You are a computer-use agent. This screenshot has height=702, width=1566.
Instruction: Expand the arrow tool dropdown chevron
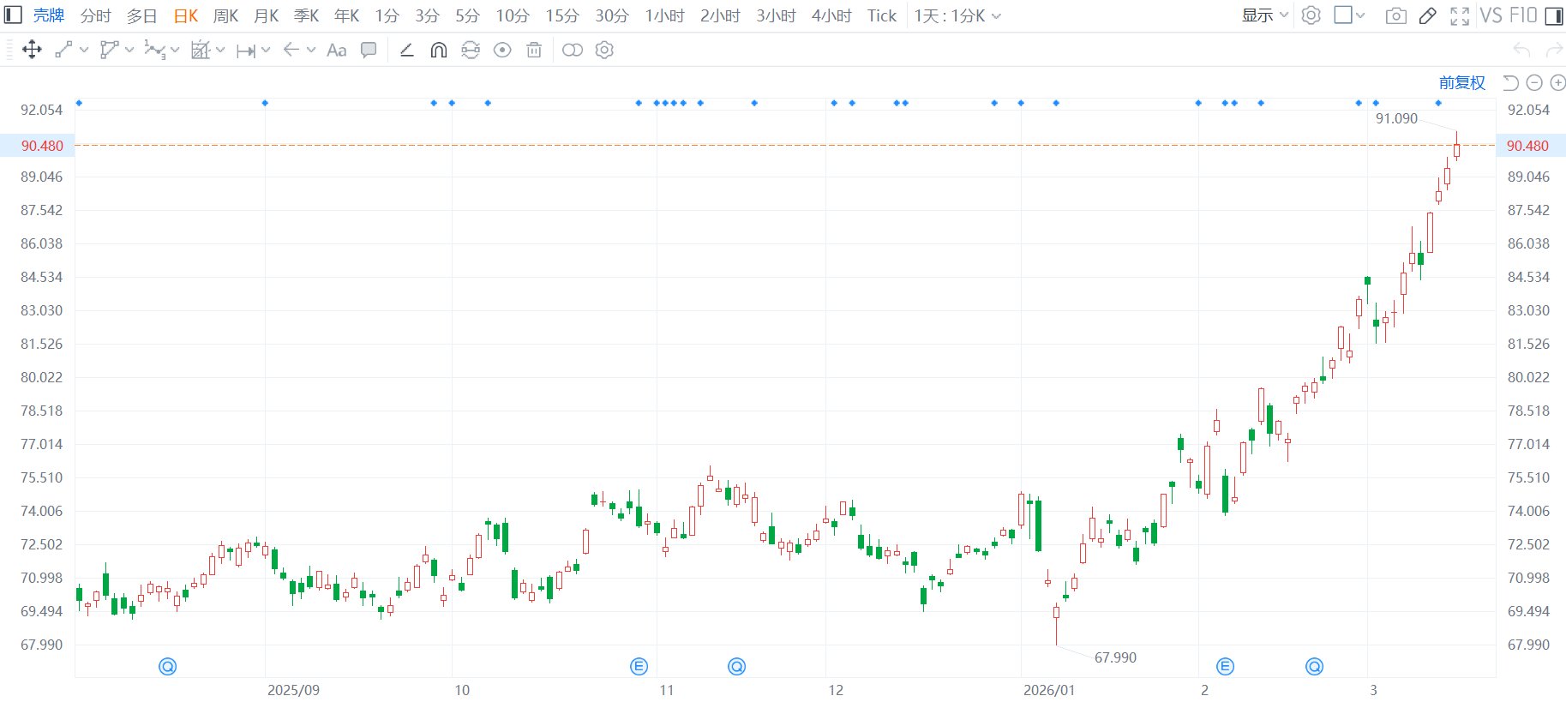(311, 50)
